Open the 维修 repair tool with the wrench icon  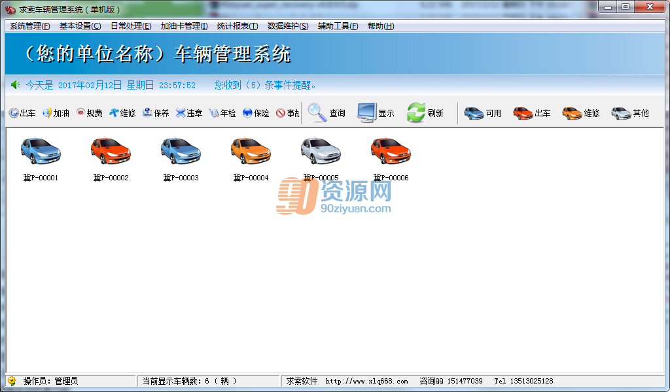[x=122, y=113]
